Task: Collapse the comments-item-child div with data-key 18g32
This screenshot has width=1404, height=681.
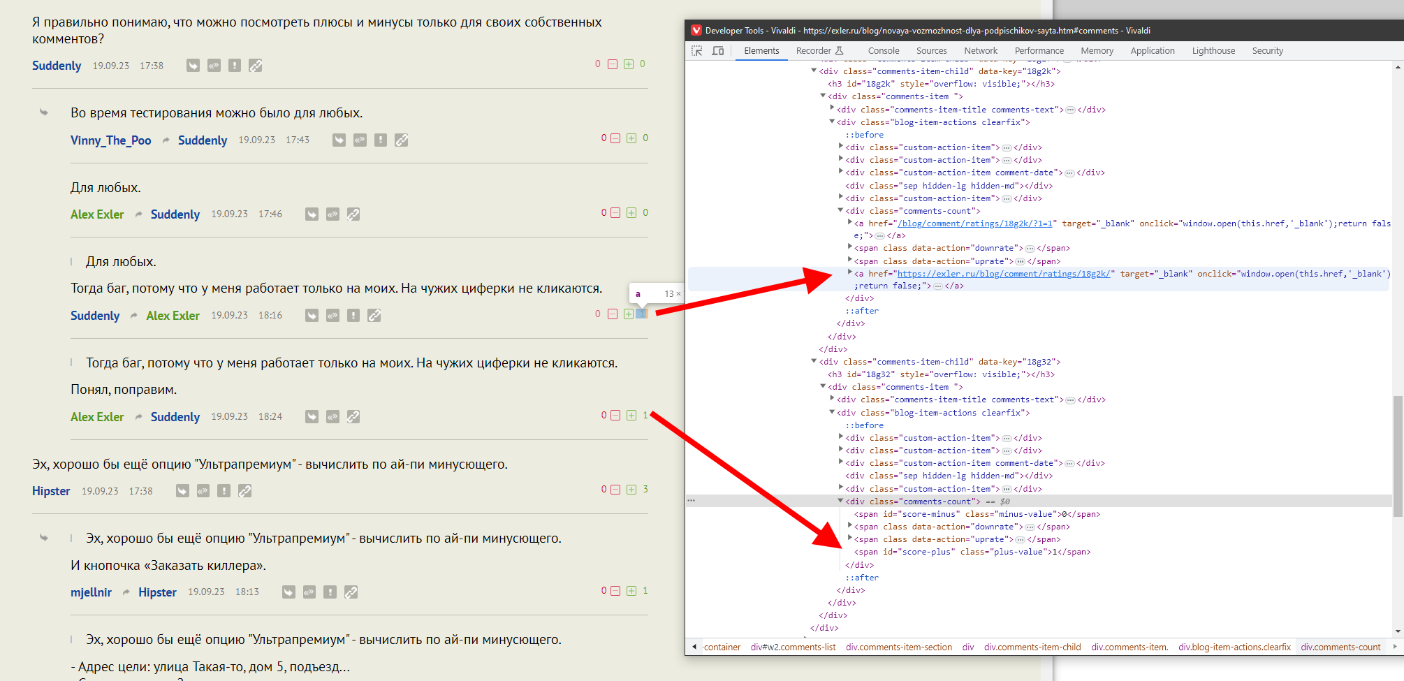Action: 814,362
